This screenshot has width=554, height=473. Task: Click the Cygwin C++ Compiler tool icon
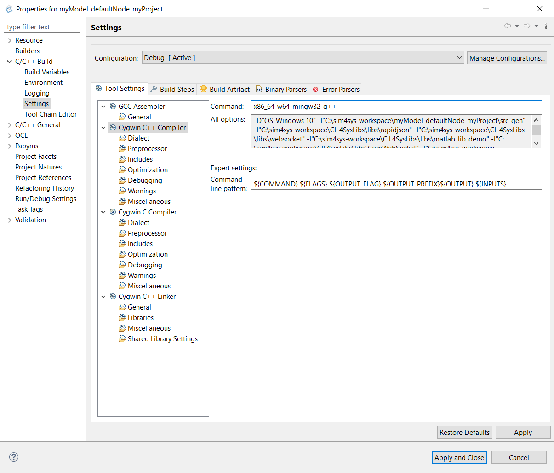click(113, 128)
